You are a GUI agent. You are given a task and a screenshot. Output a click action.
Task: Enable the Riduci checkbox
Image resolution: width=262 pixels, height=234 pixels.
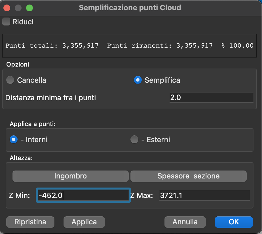tap(6, 22)
